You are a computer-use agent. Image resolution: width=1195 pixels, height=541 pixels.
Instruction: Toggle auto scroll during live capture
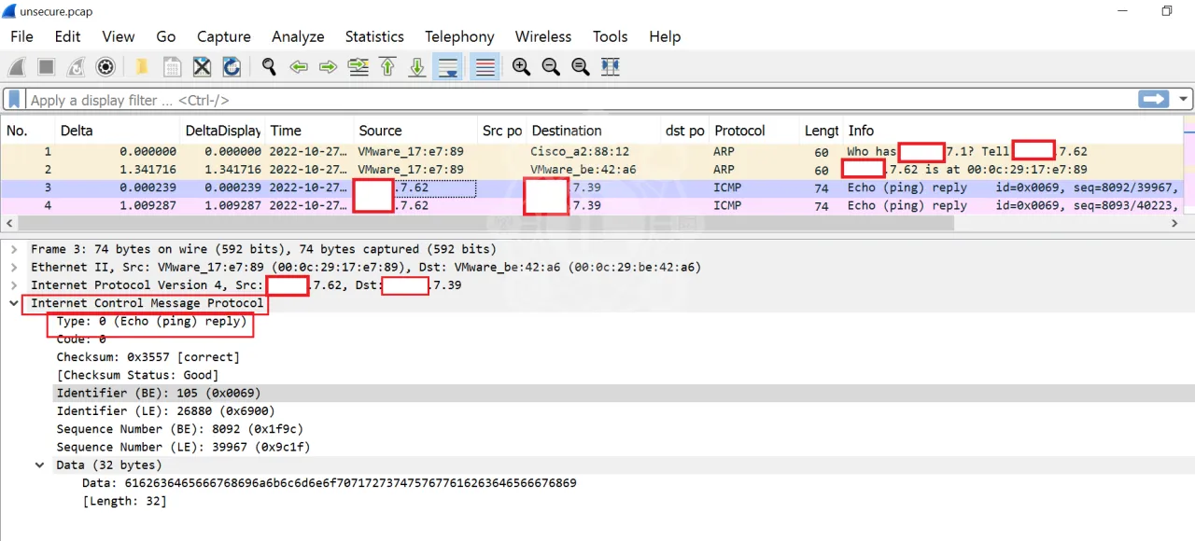(x=448, y=67)
